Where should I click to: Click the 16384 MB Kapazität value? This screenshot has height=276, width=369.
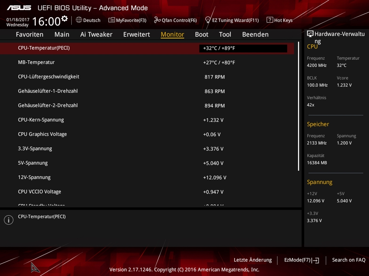(x=317, y=163)
